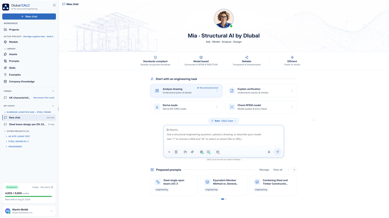Open Combining Steel and Timber Constructio... prompt
The width and height of the screenshot is (389, 218).
coord(273,185)
